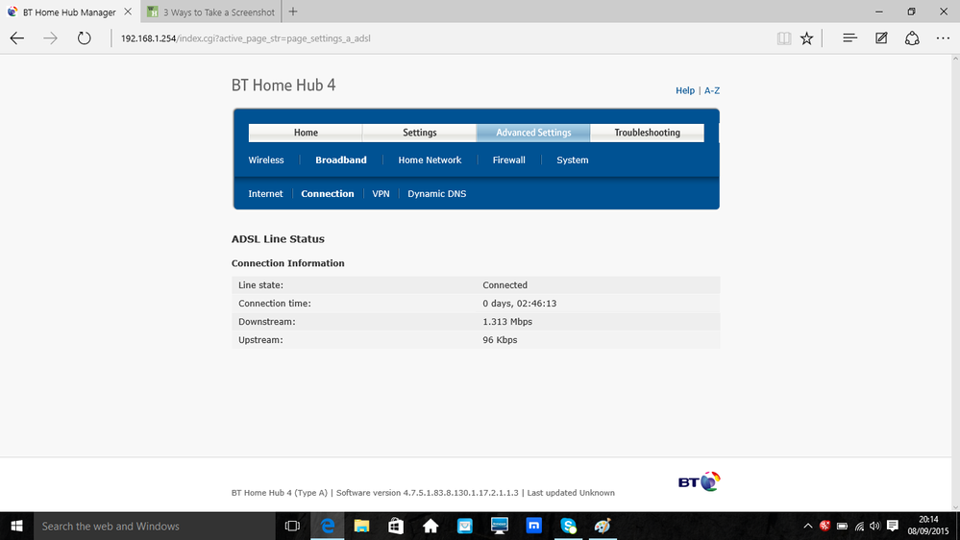This screenshot has width=960, height=540.
Task: Refresh the page with the reload icon
Action: pyautogui.click(x=84, y=38)
